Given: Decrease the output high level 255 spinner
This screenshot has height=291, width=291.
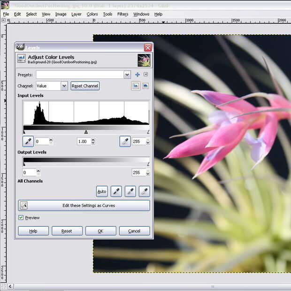Looking at the screenshot, I should pyautogui.click(x=148, y=174).
